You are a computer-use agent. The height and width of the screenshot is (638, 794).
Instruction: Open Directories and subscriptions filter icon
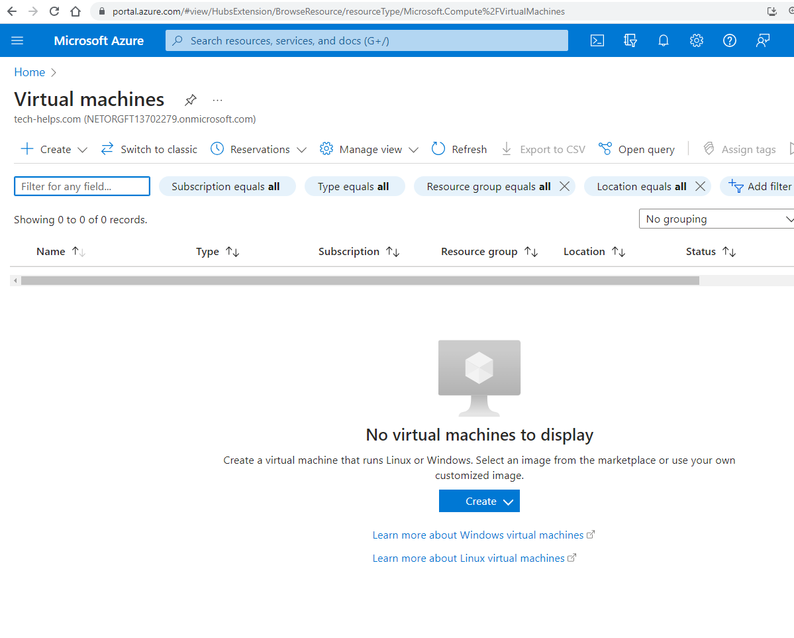coord(630,40)
